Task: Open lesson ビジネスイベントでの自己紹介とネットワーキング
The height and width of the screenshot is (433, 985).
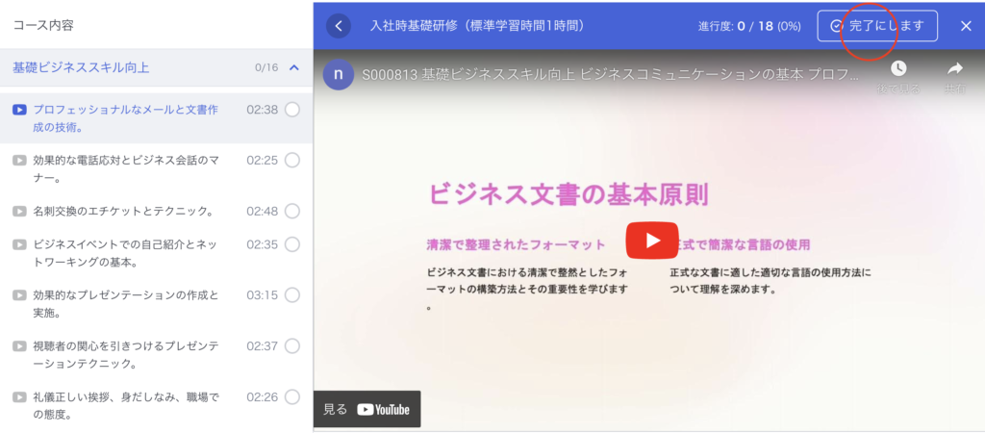Action: pyautogui.click(x=126, y=253)
